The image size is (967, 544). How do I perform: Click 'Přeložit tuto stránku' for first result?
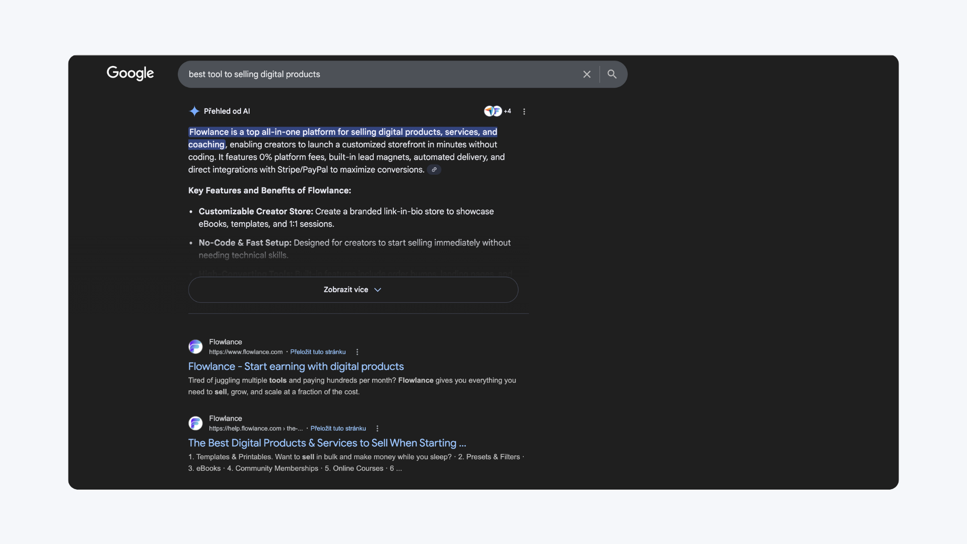tap(318, 352)
